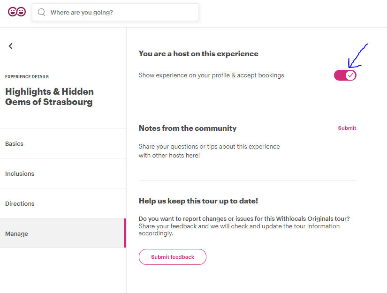This screenshot has width=387, height=293.
Task: Click the Highlights & Hidden Gems of Strasbourg title
Action: (49, 97)
